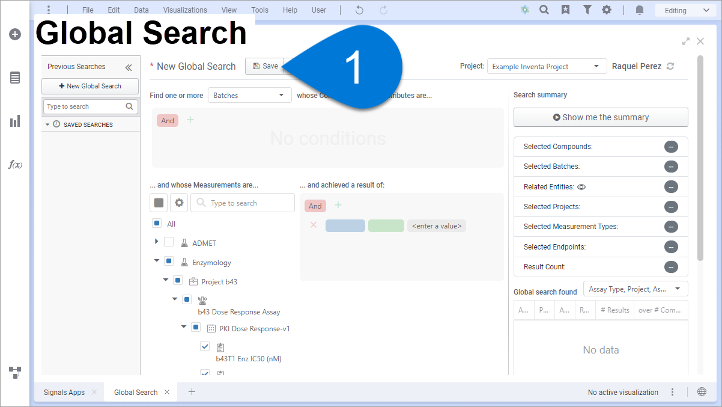722x407 pixels.
Task: Toggle the upper And condition operator
Action: (168, 120)
